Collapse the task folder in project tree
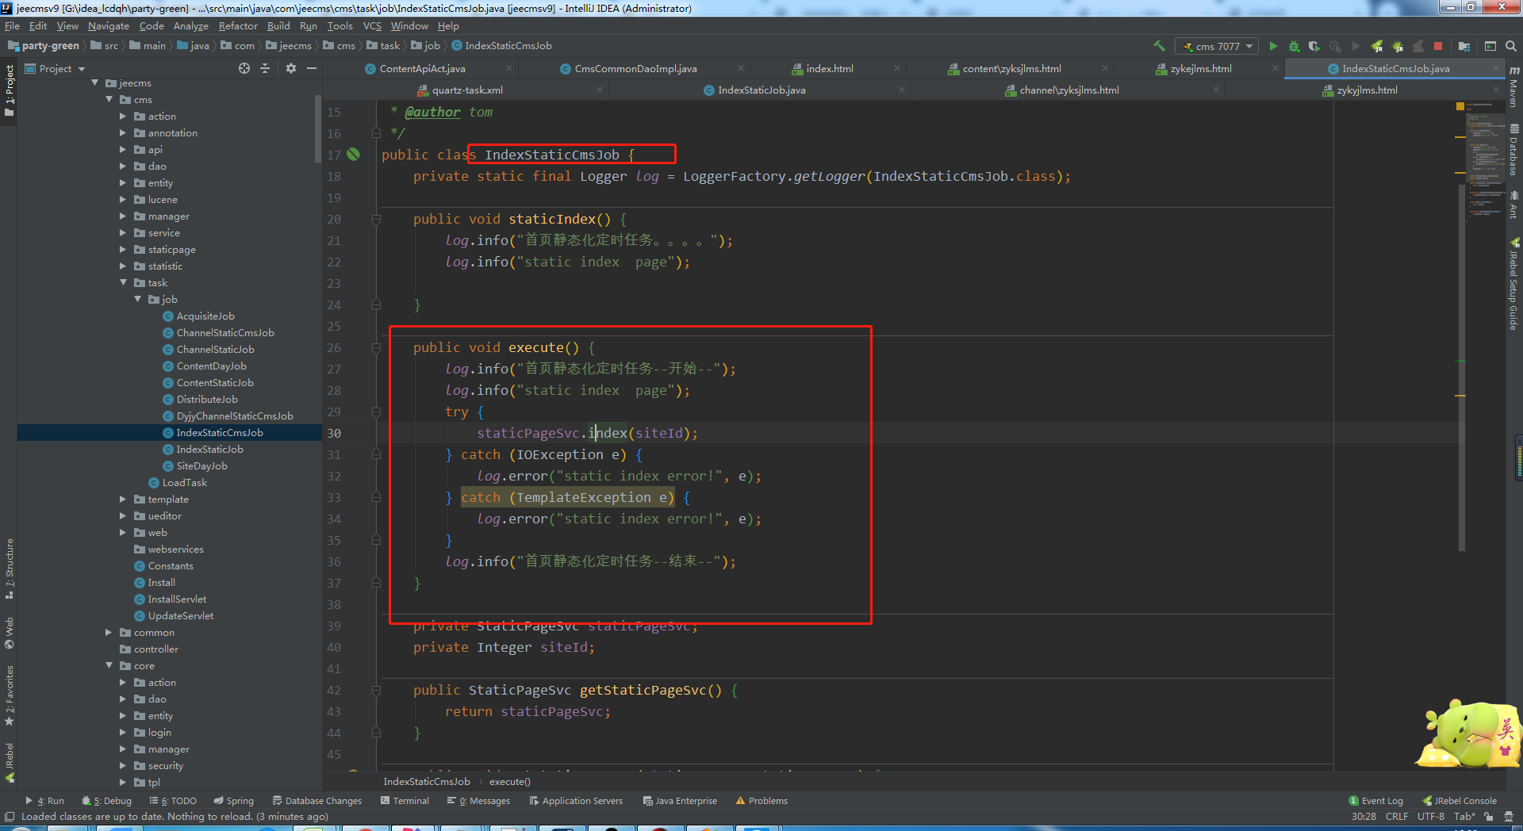The height and width of the screenshot is (831, 1523). (x=123, y=283)
